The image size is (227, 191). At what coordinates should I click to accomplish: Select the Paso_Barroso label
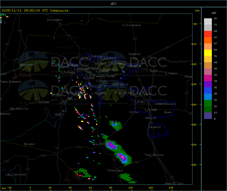pos(154,155)
